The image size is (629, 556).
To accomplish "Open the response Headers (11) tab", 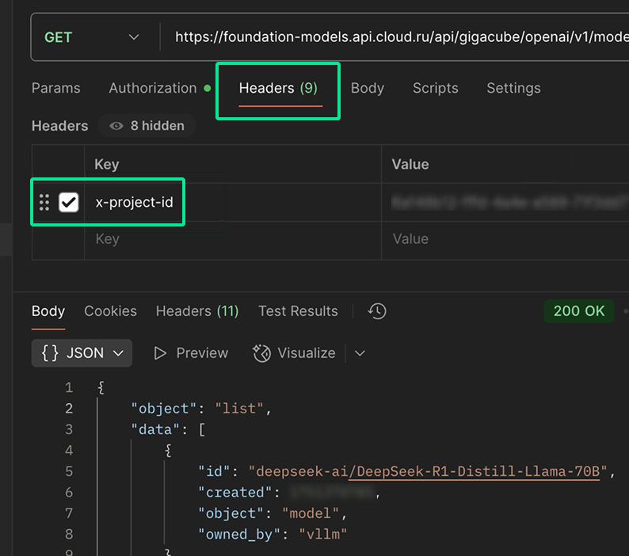I will coord(197,311).
